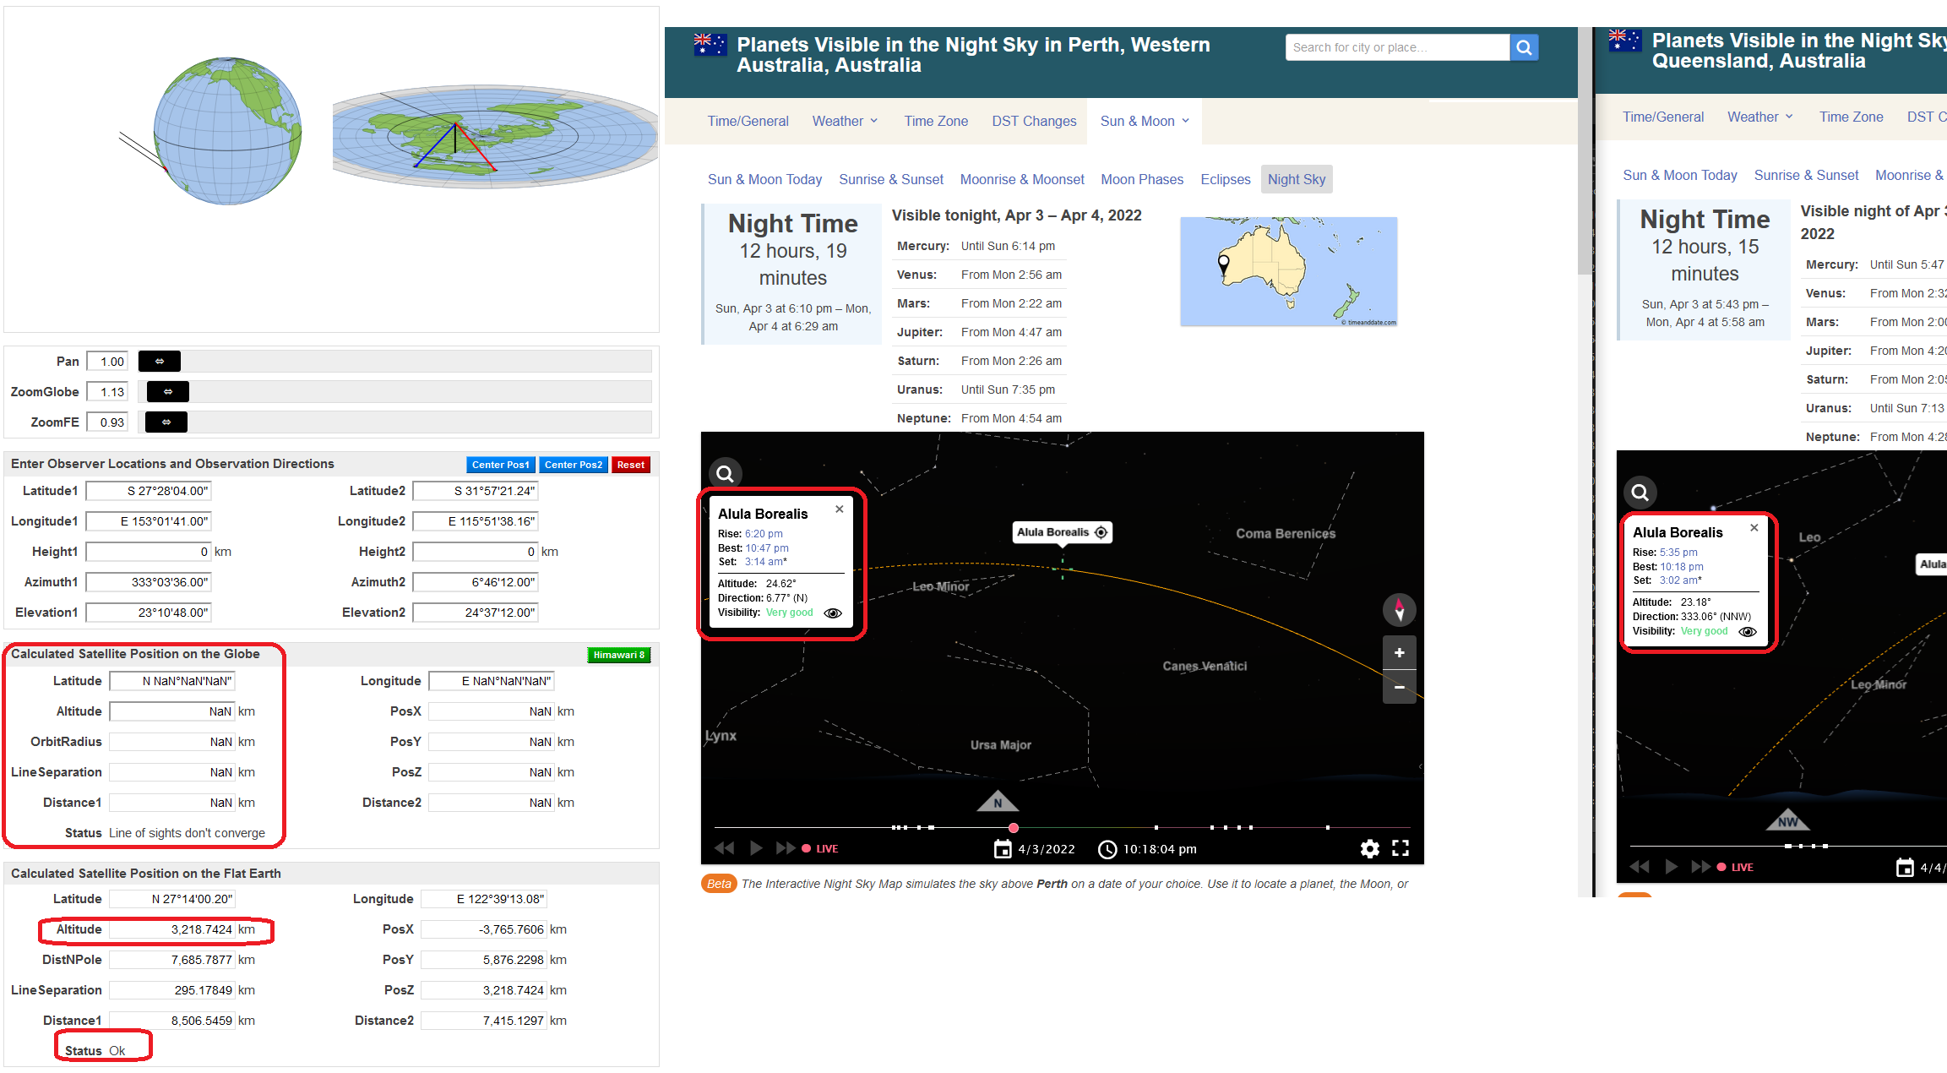Click Australian flag icon in Perth page header

pyautogui.click(x=710, y=45)
